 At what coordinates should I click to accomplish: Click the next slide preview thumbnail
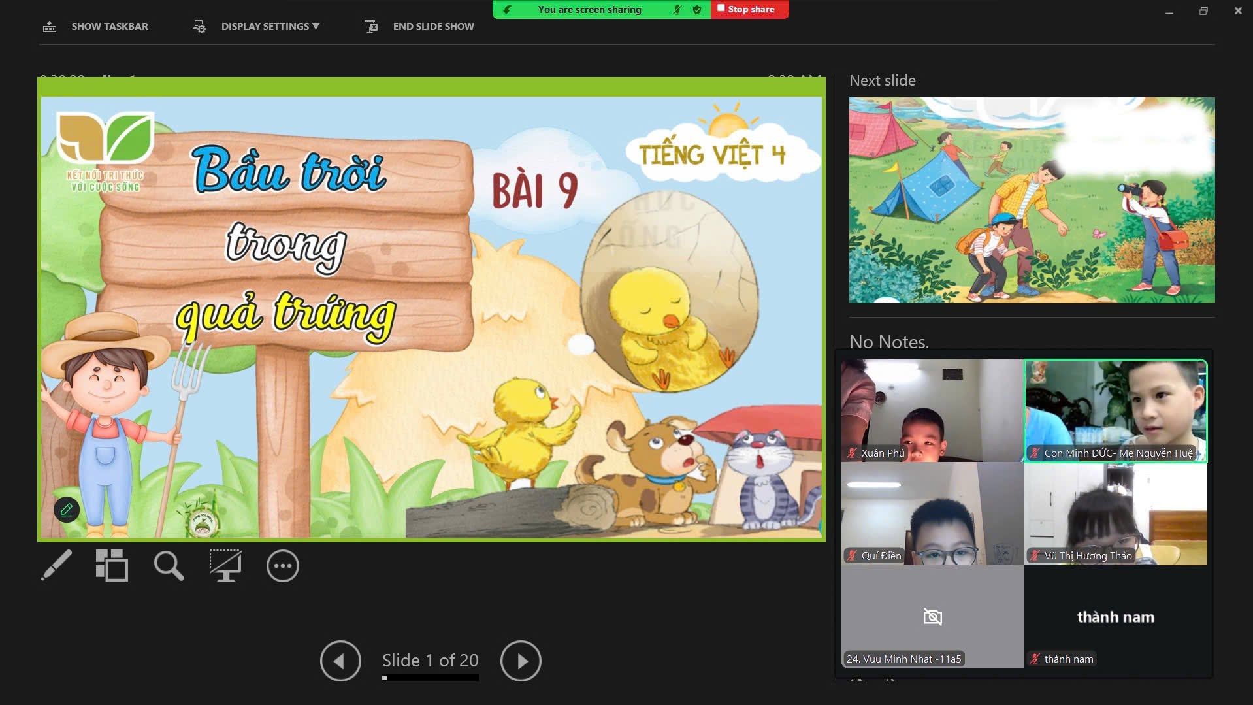point(1032,200)
